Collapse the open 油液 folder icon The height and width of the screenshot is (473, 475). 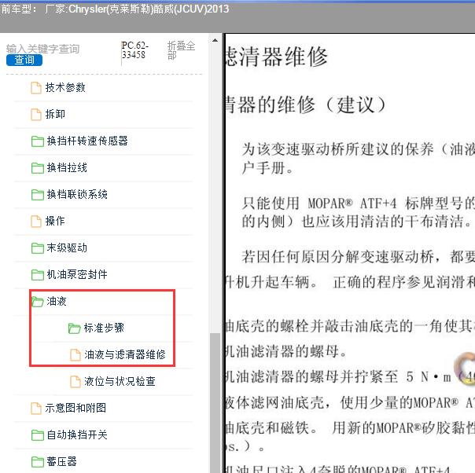38,302
